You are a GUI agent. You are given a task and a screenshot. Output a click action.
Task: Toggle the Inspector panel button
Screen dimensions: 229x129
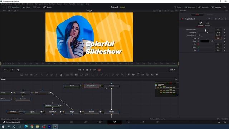point(216,7)
